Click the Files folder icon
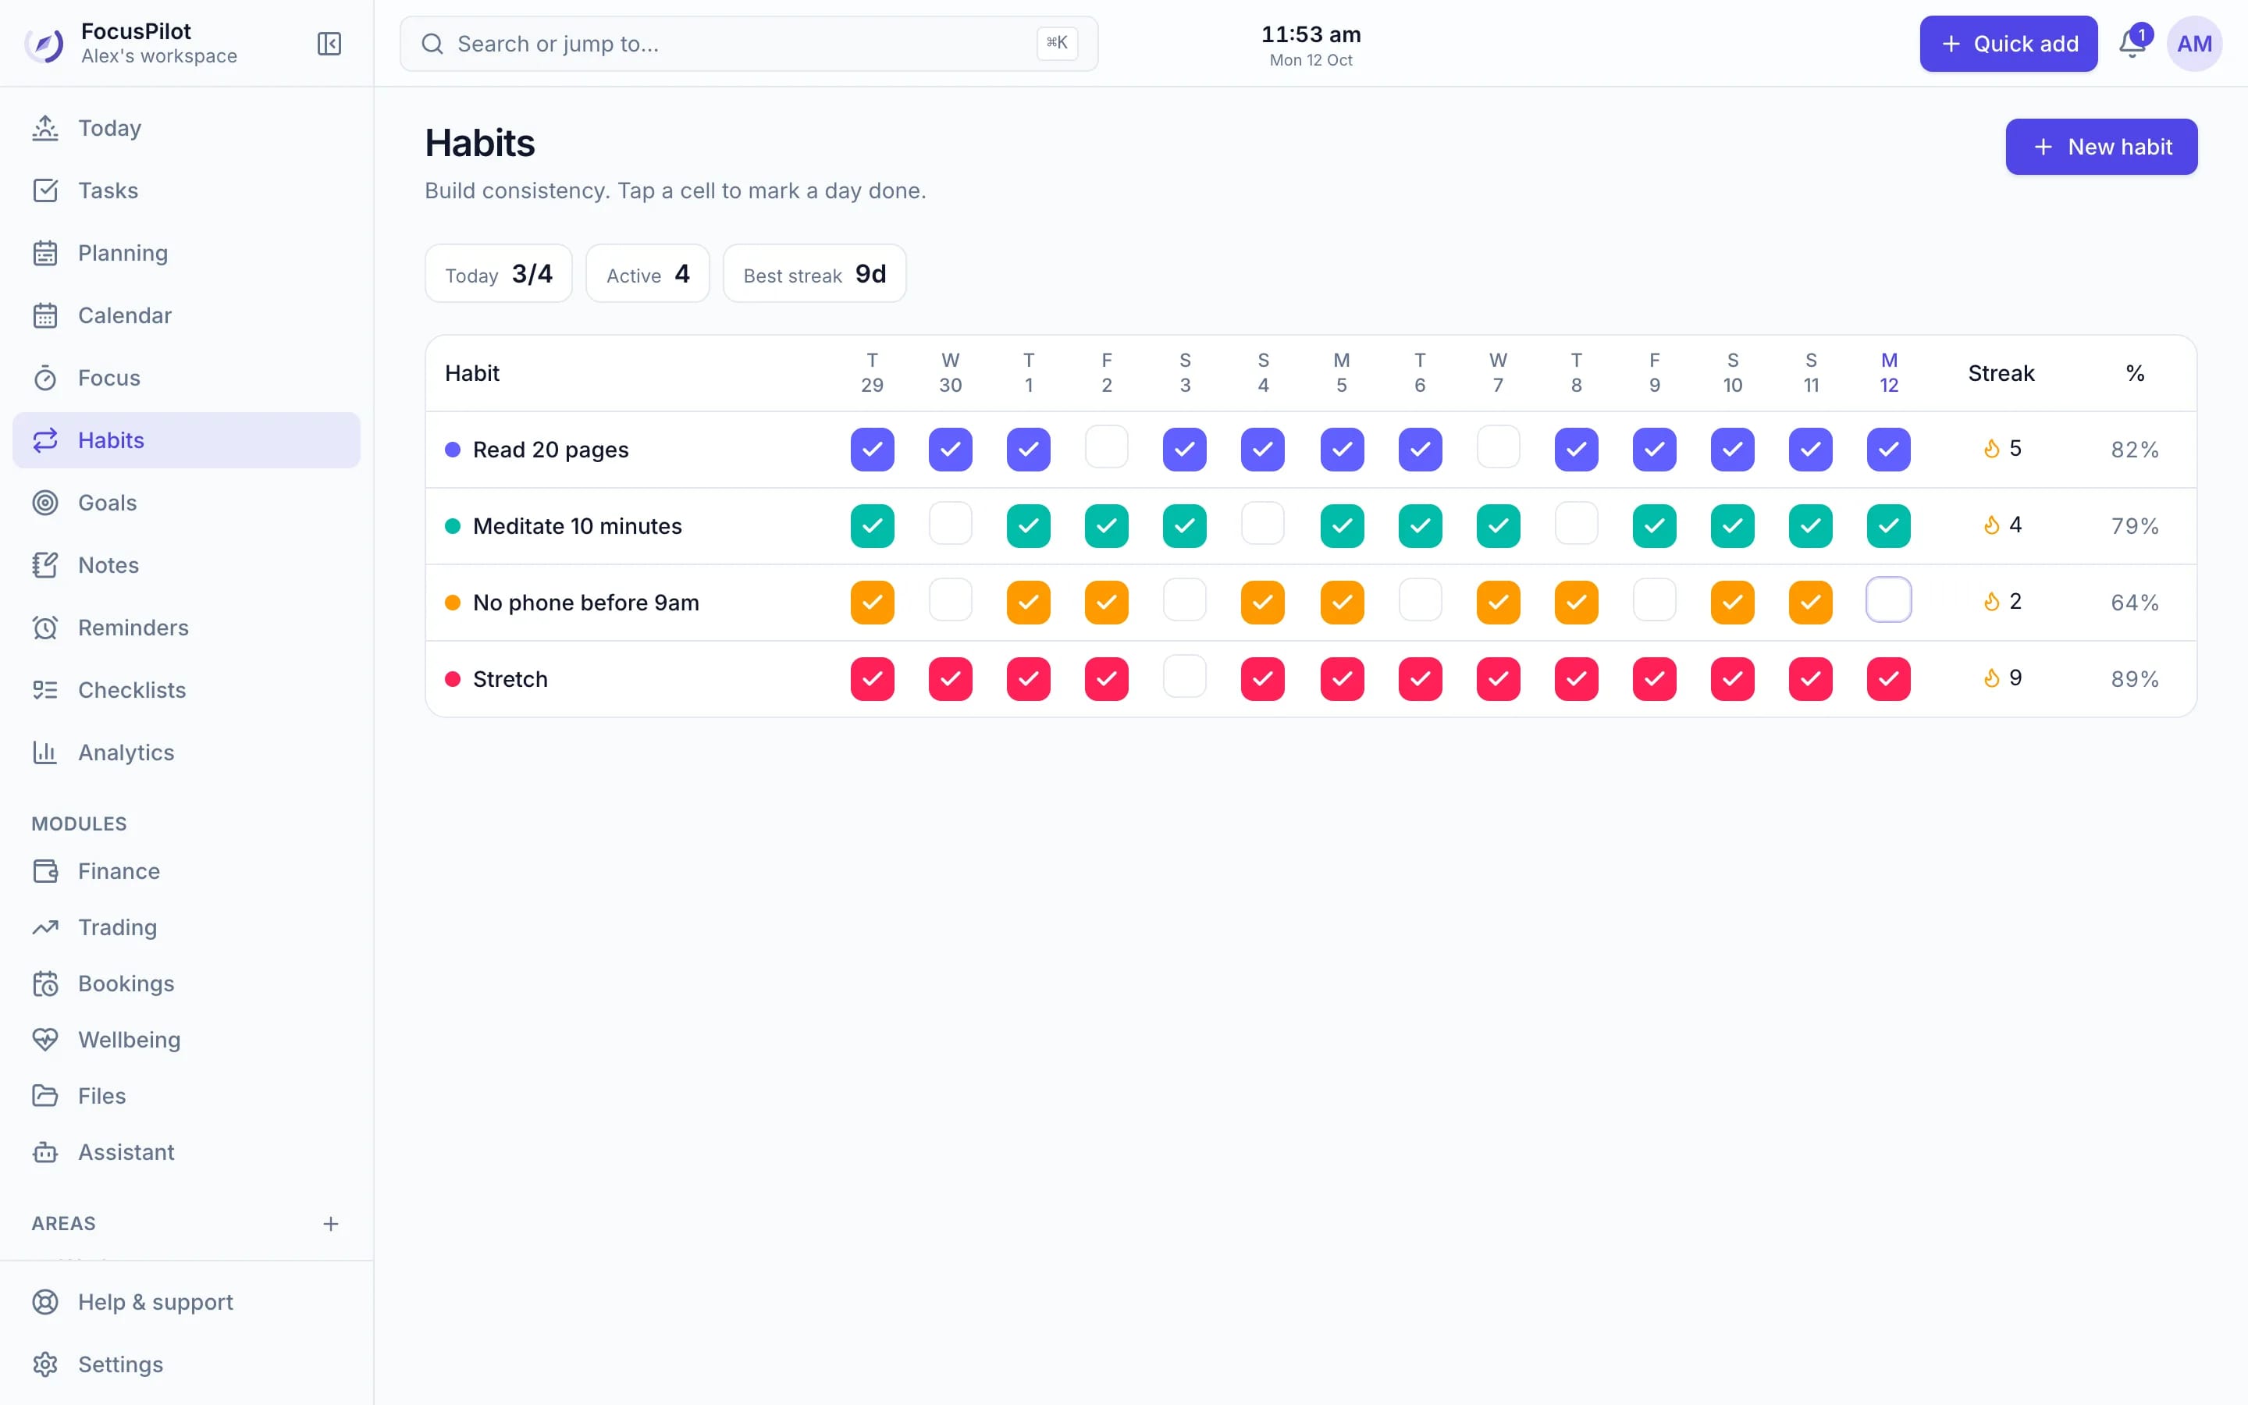Viewport: 2248px width, 1405px height. [44, 1097]
